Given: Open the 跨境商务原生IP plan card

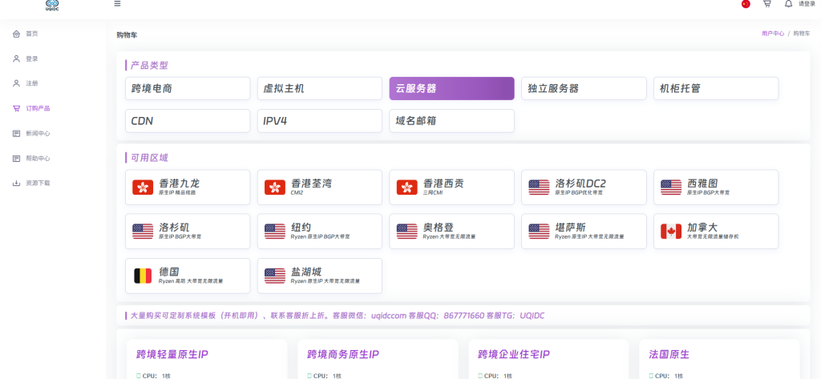Looking at the screenshot, I should tap(378, 359).
